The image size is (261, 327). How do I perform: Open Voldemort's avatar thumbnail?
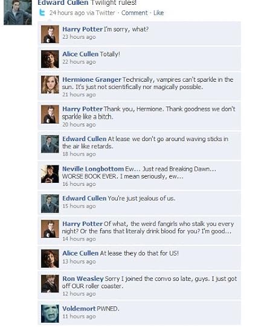(x=50, y=314)
